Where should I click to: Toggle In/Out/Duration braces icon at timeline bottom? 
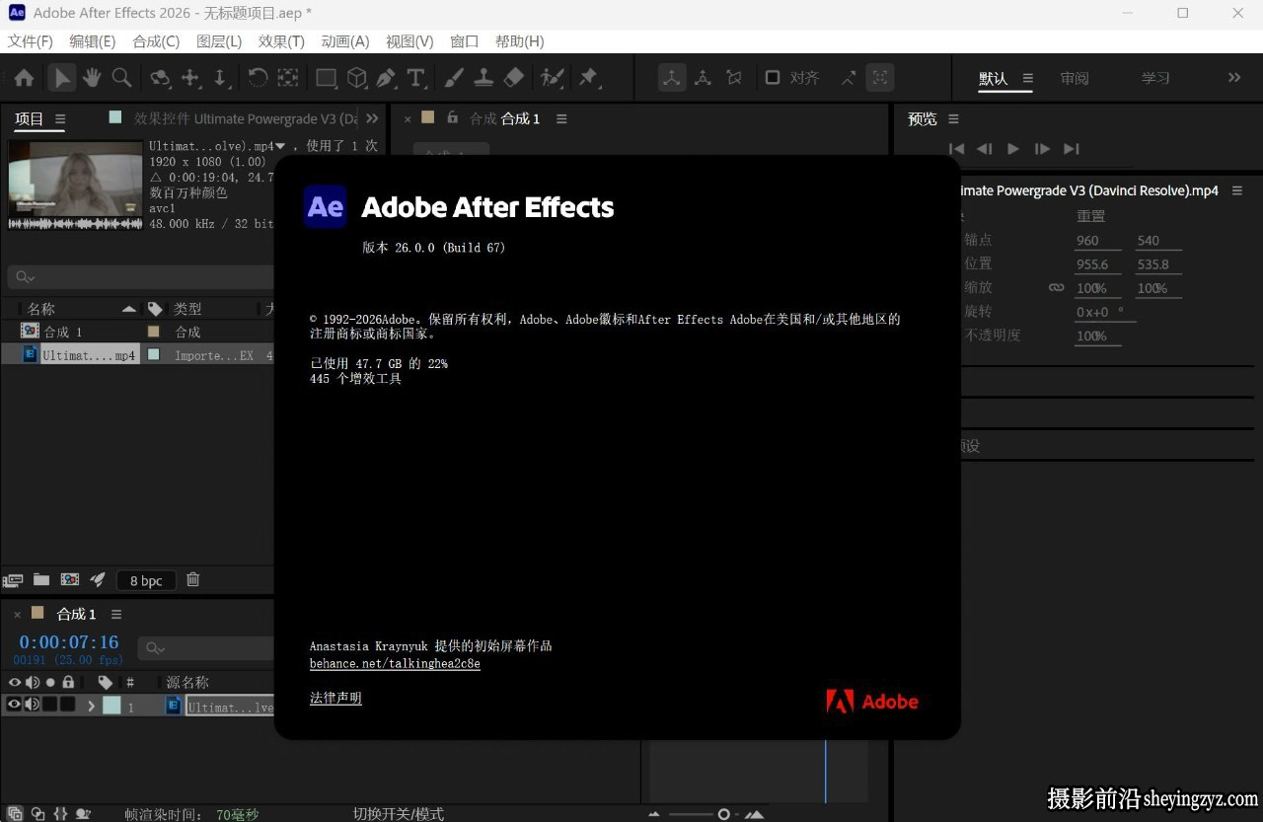pos(60,814)
